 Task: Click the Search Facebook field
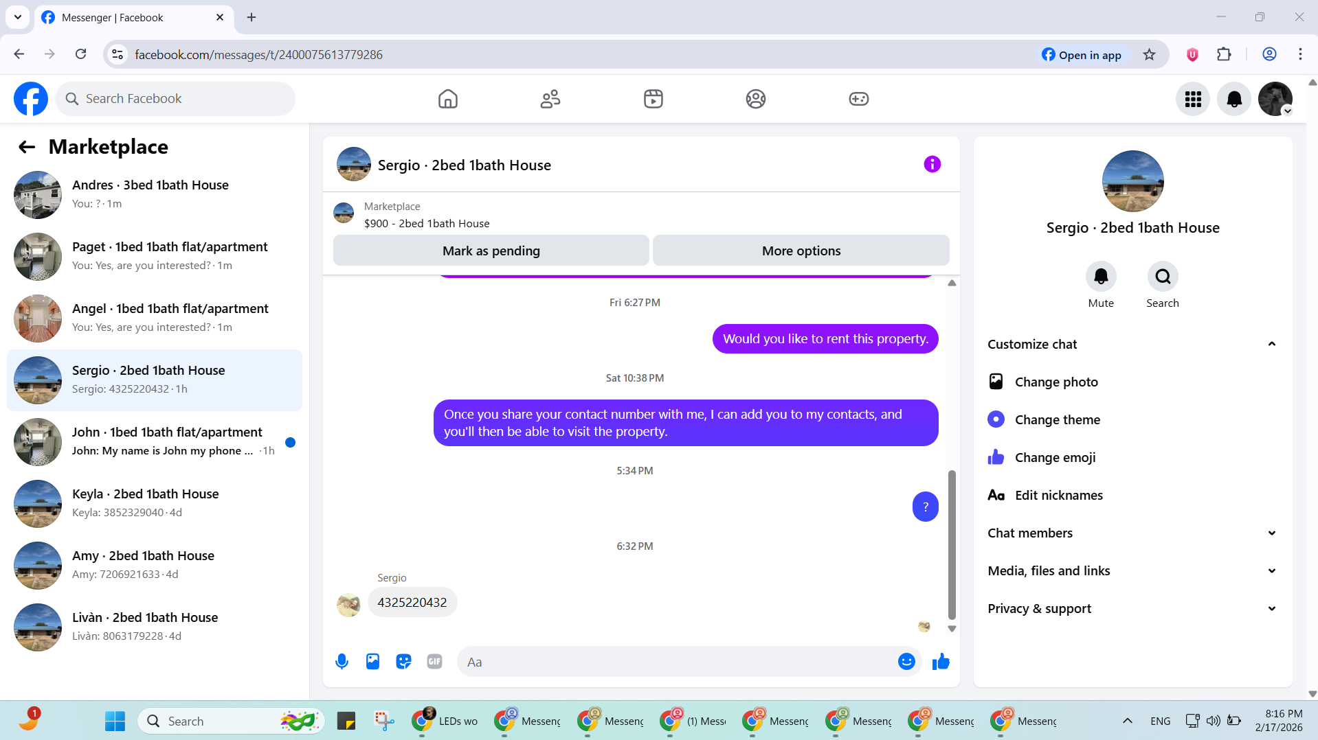(x=175, y=99)
